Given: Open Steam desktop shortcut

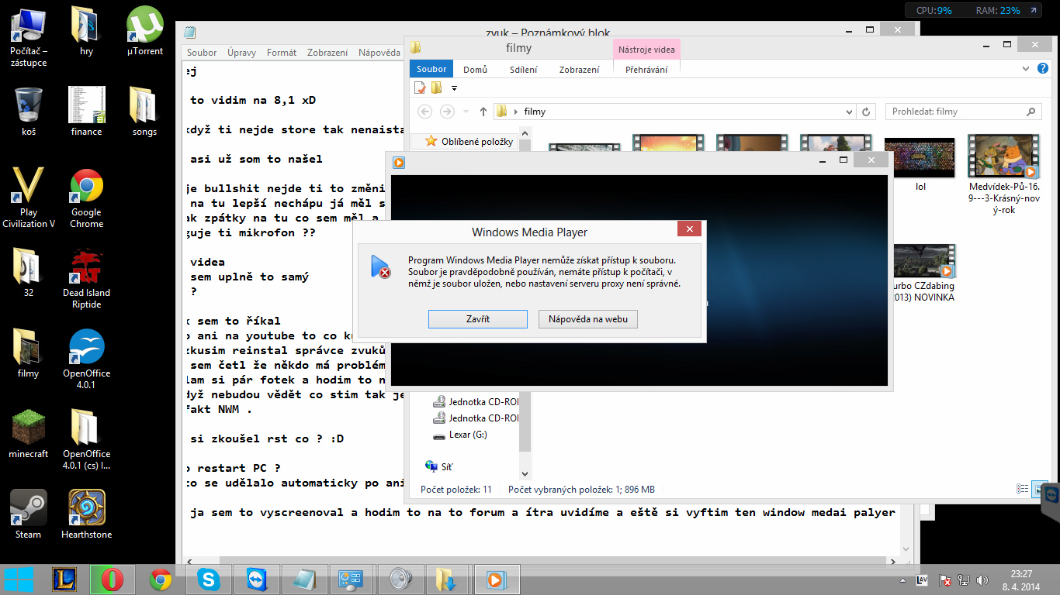Looking at the screenshot, I should tap(29, 508).
